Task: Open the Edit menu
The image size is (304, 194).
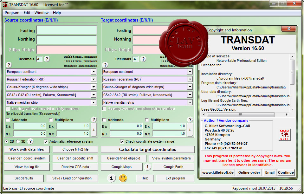Action: point(27,13)
